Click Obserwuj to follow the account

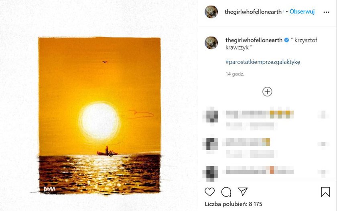(x=302, y=12)
